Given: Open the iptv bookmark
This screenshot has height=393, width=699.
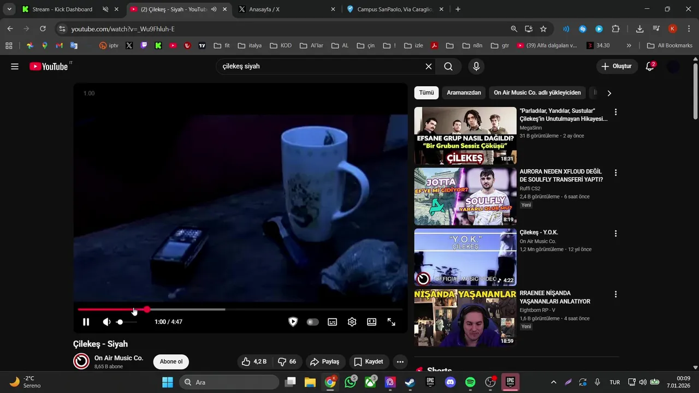Looking at the screenshot, I should click(109, 46).
